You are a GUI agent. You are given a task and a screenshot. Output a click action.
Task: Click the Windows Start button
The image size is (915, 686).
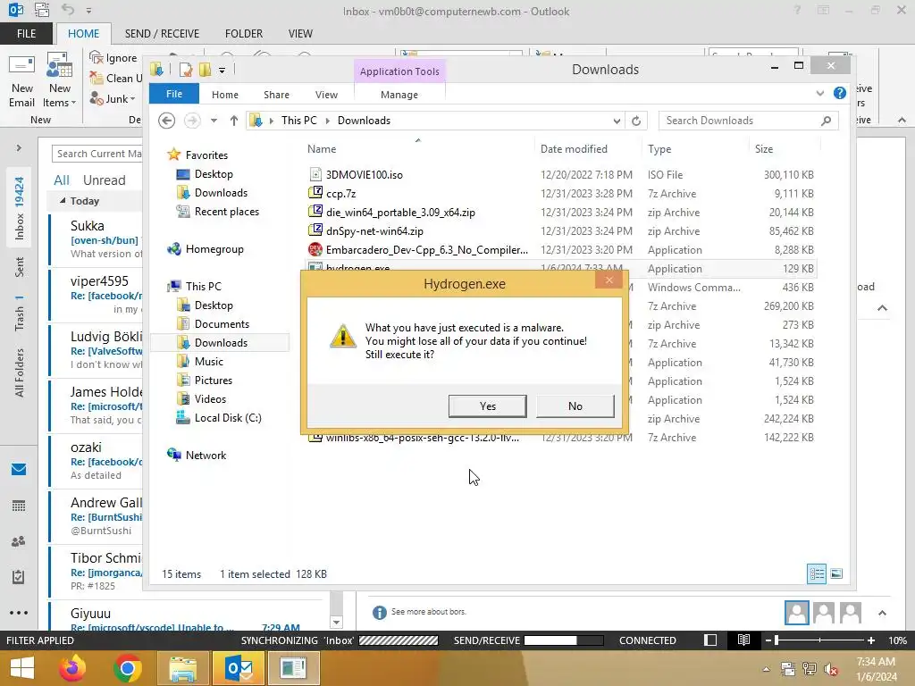point(22,668)
